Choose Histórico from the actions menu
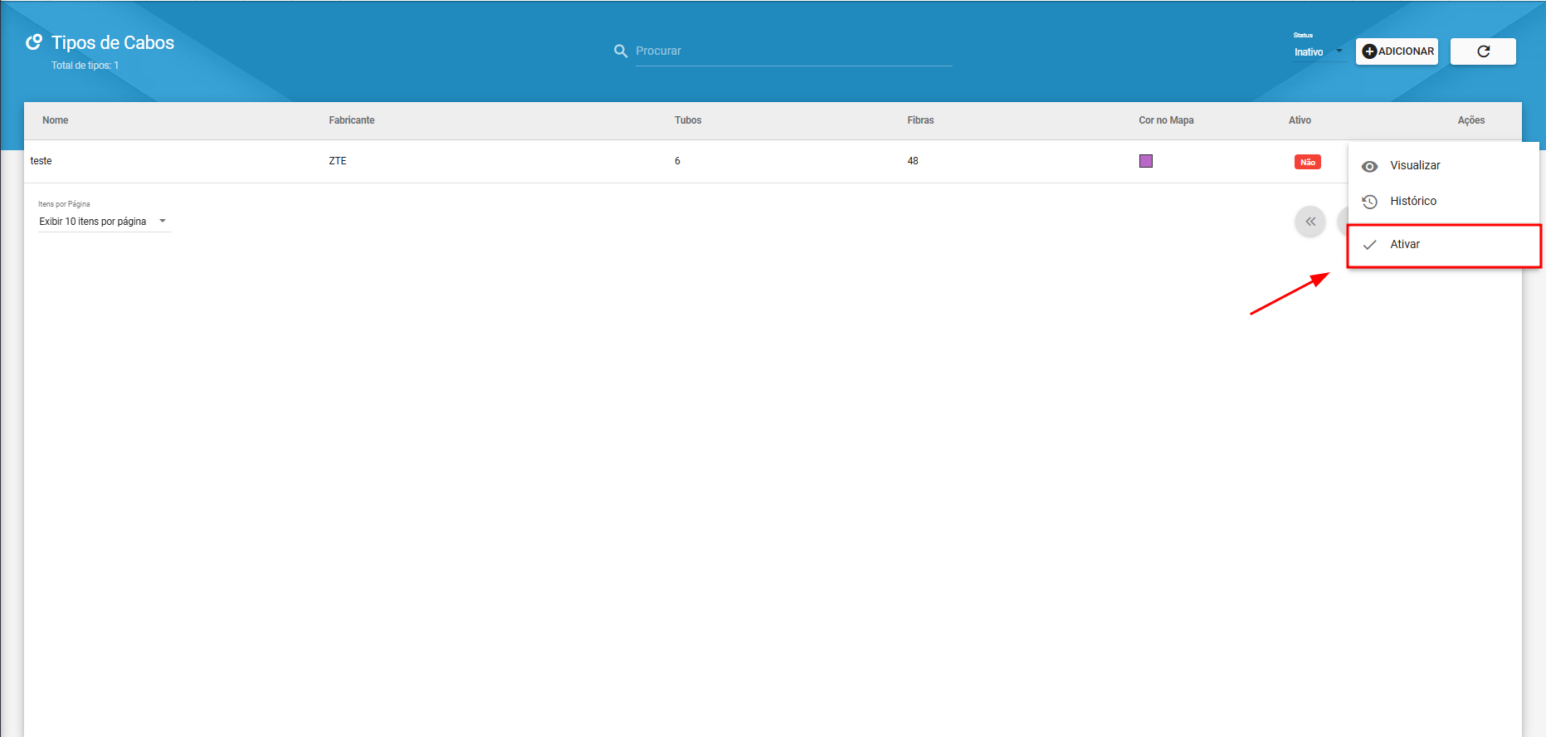This screenshot has height=737, width=1546. click(1443, 201)
